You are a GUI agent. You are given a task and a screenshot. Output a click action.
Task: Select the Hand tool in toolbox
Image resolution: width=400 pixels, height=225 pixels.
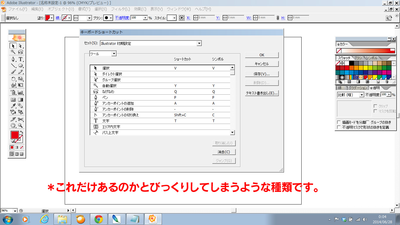(x=13, y=126)
